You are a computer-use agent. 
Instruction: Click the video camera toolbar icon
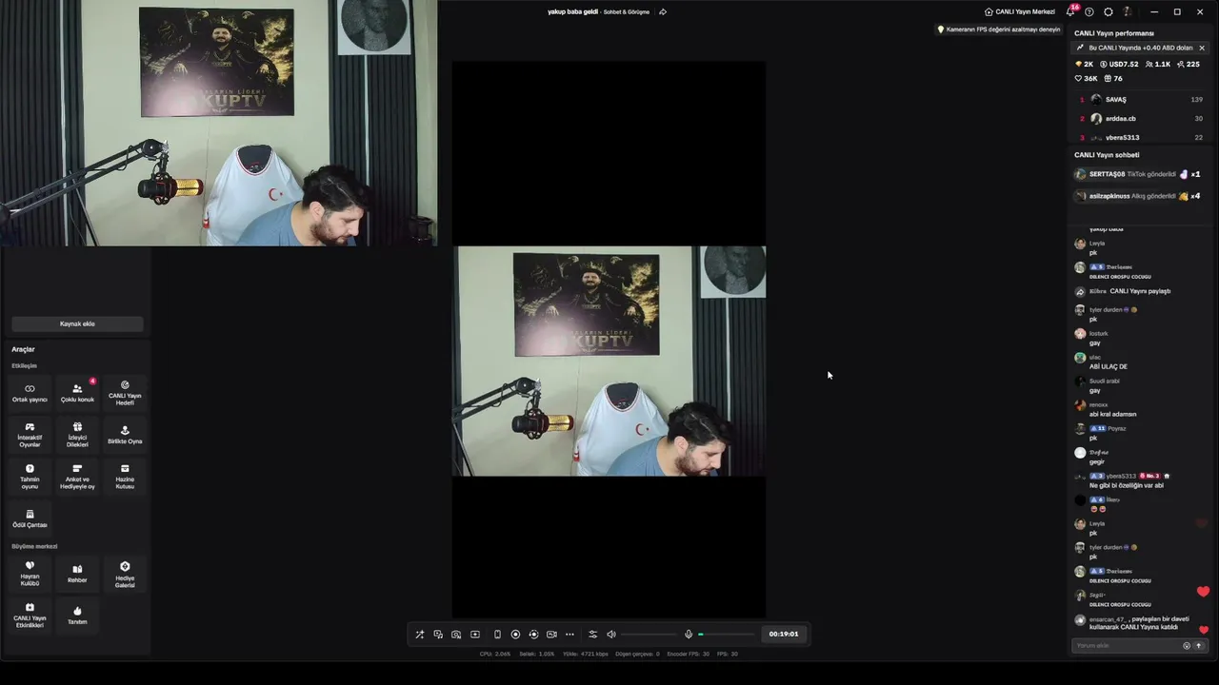[551, 635]
